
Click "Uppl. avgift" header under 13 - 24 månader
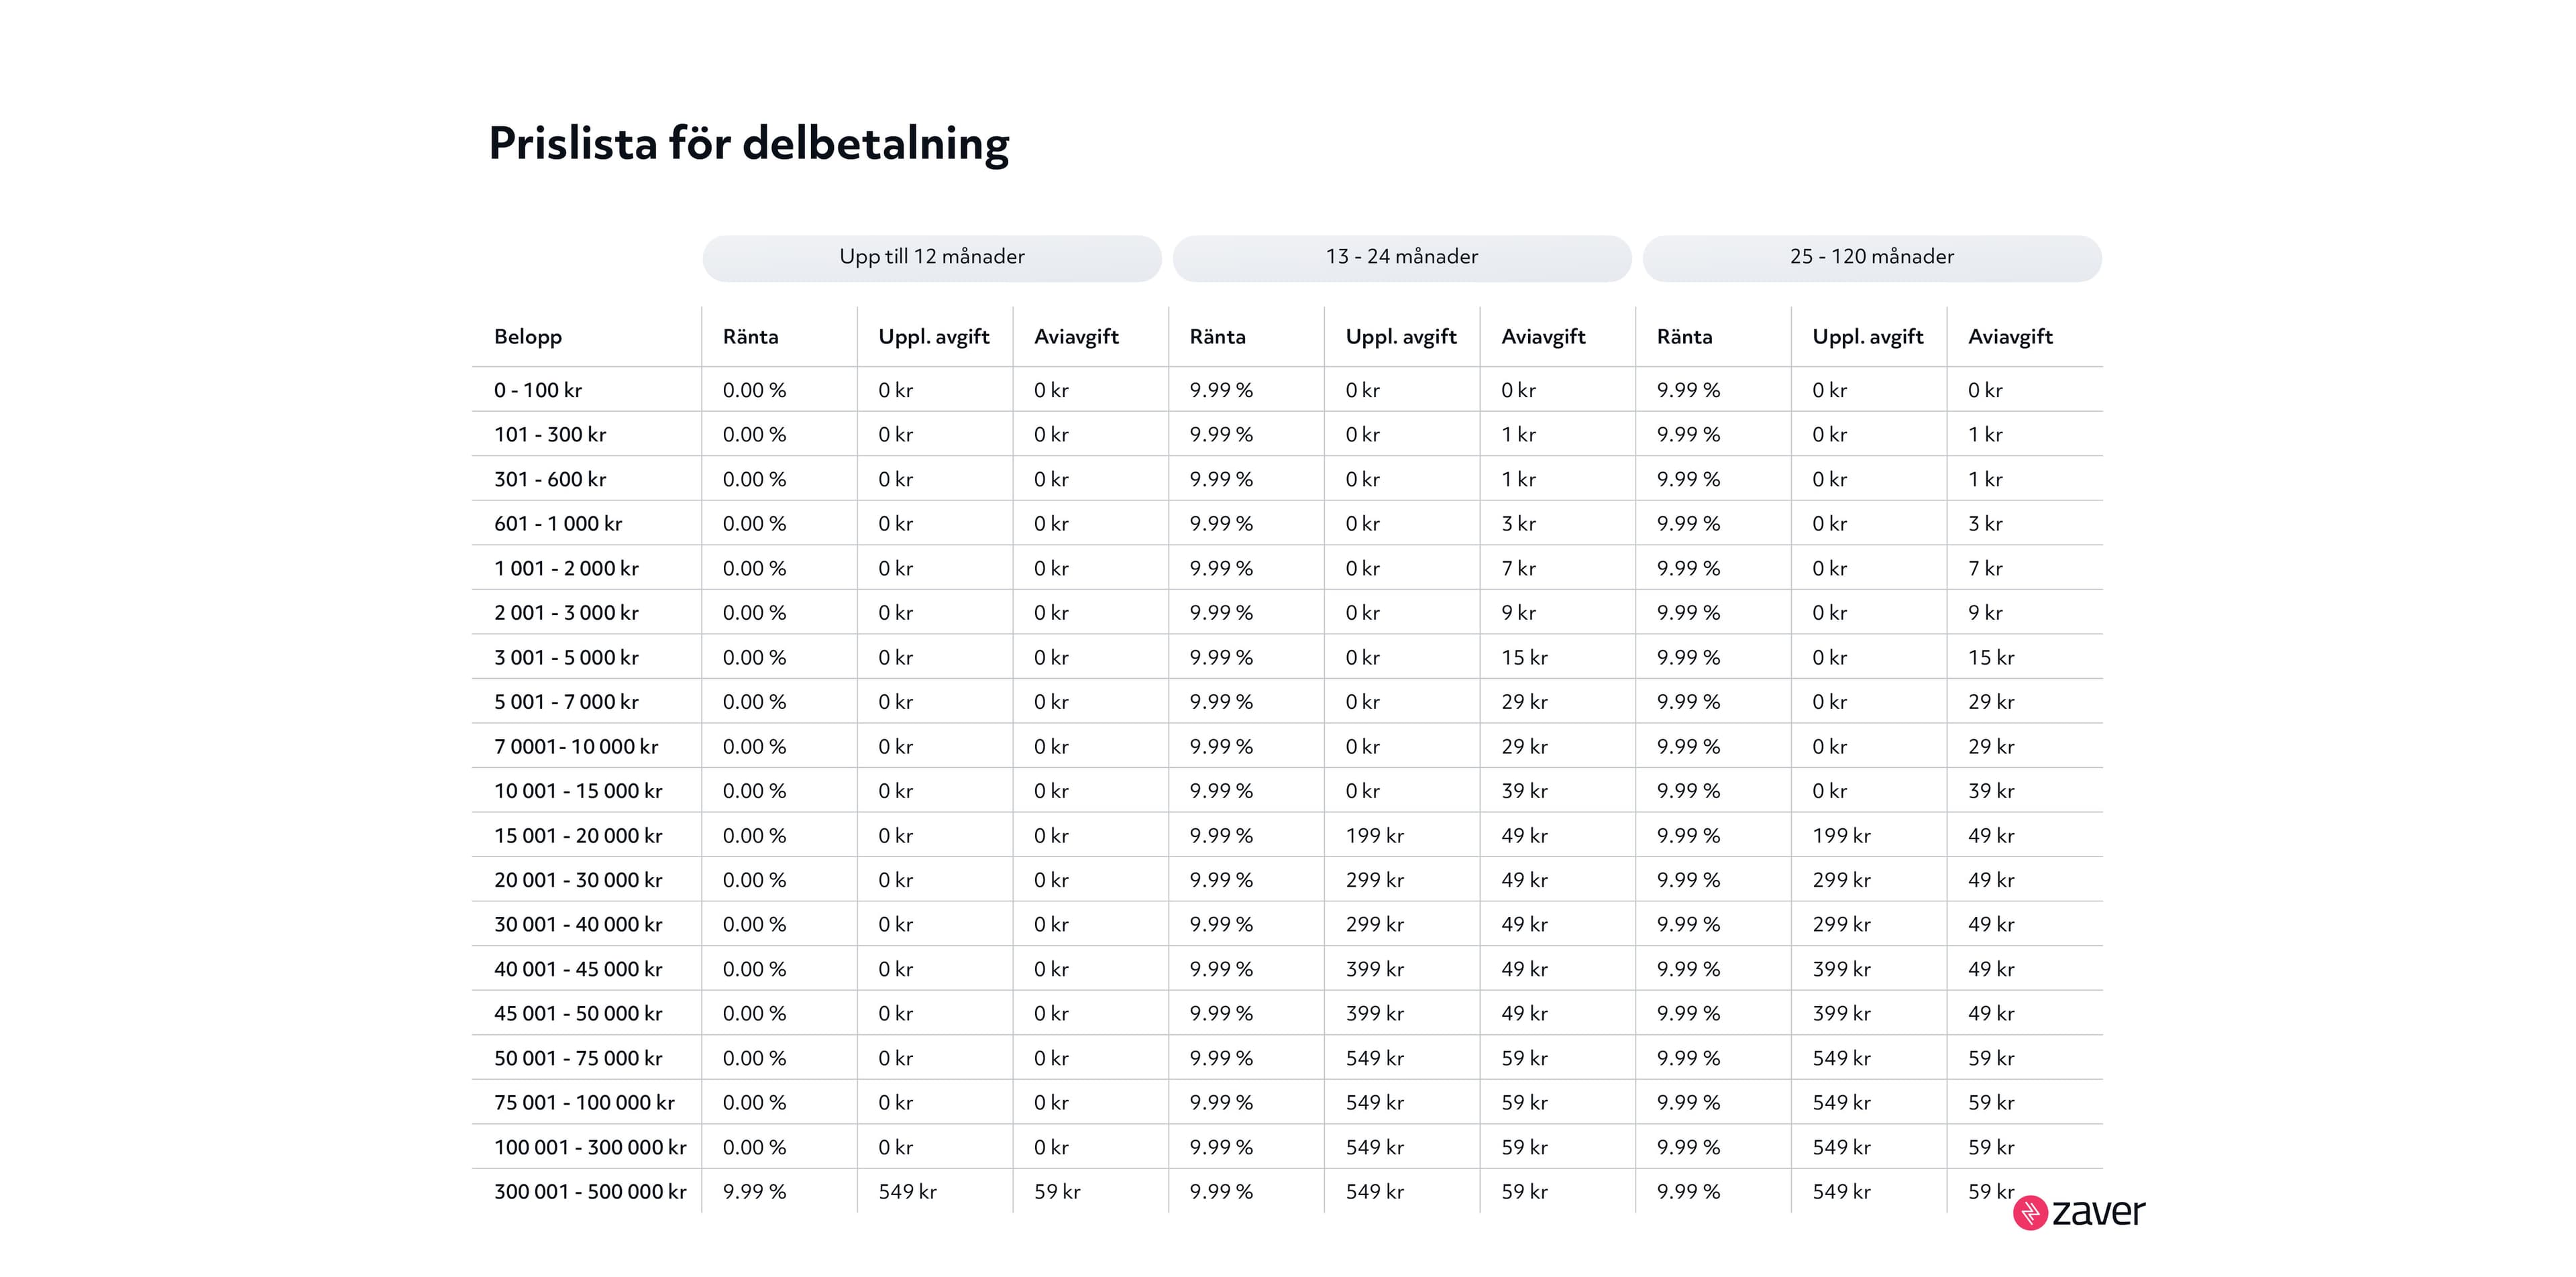pos(1400,337)
